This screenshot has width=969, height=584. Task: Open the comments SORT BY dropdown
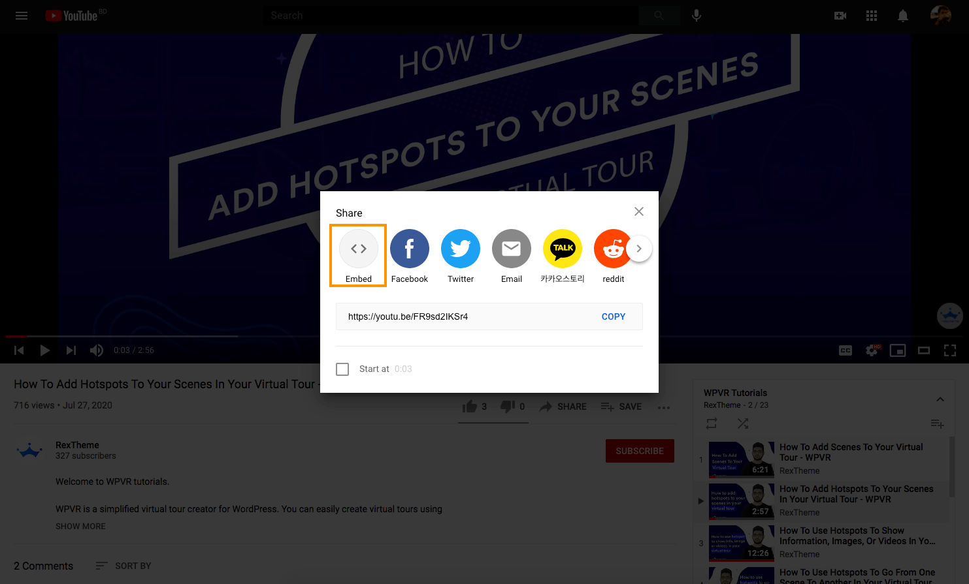click(x=123, y=566)
